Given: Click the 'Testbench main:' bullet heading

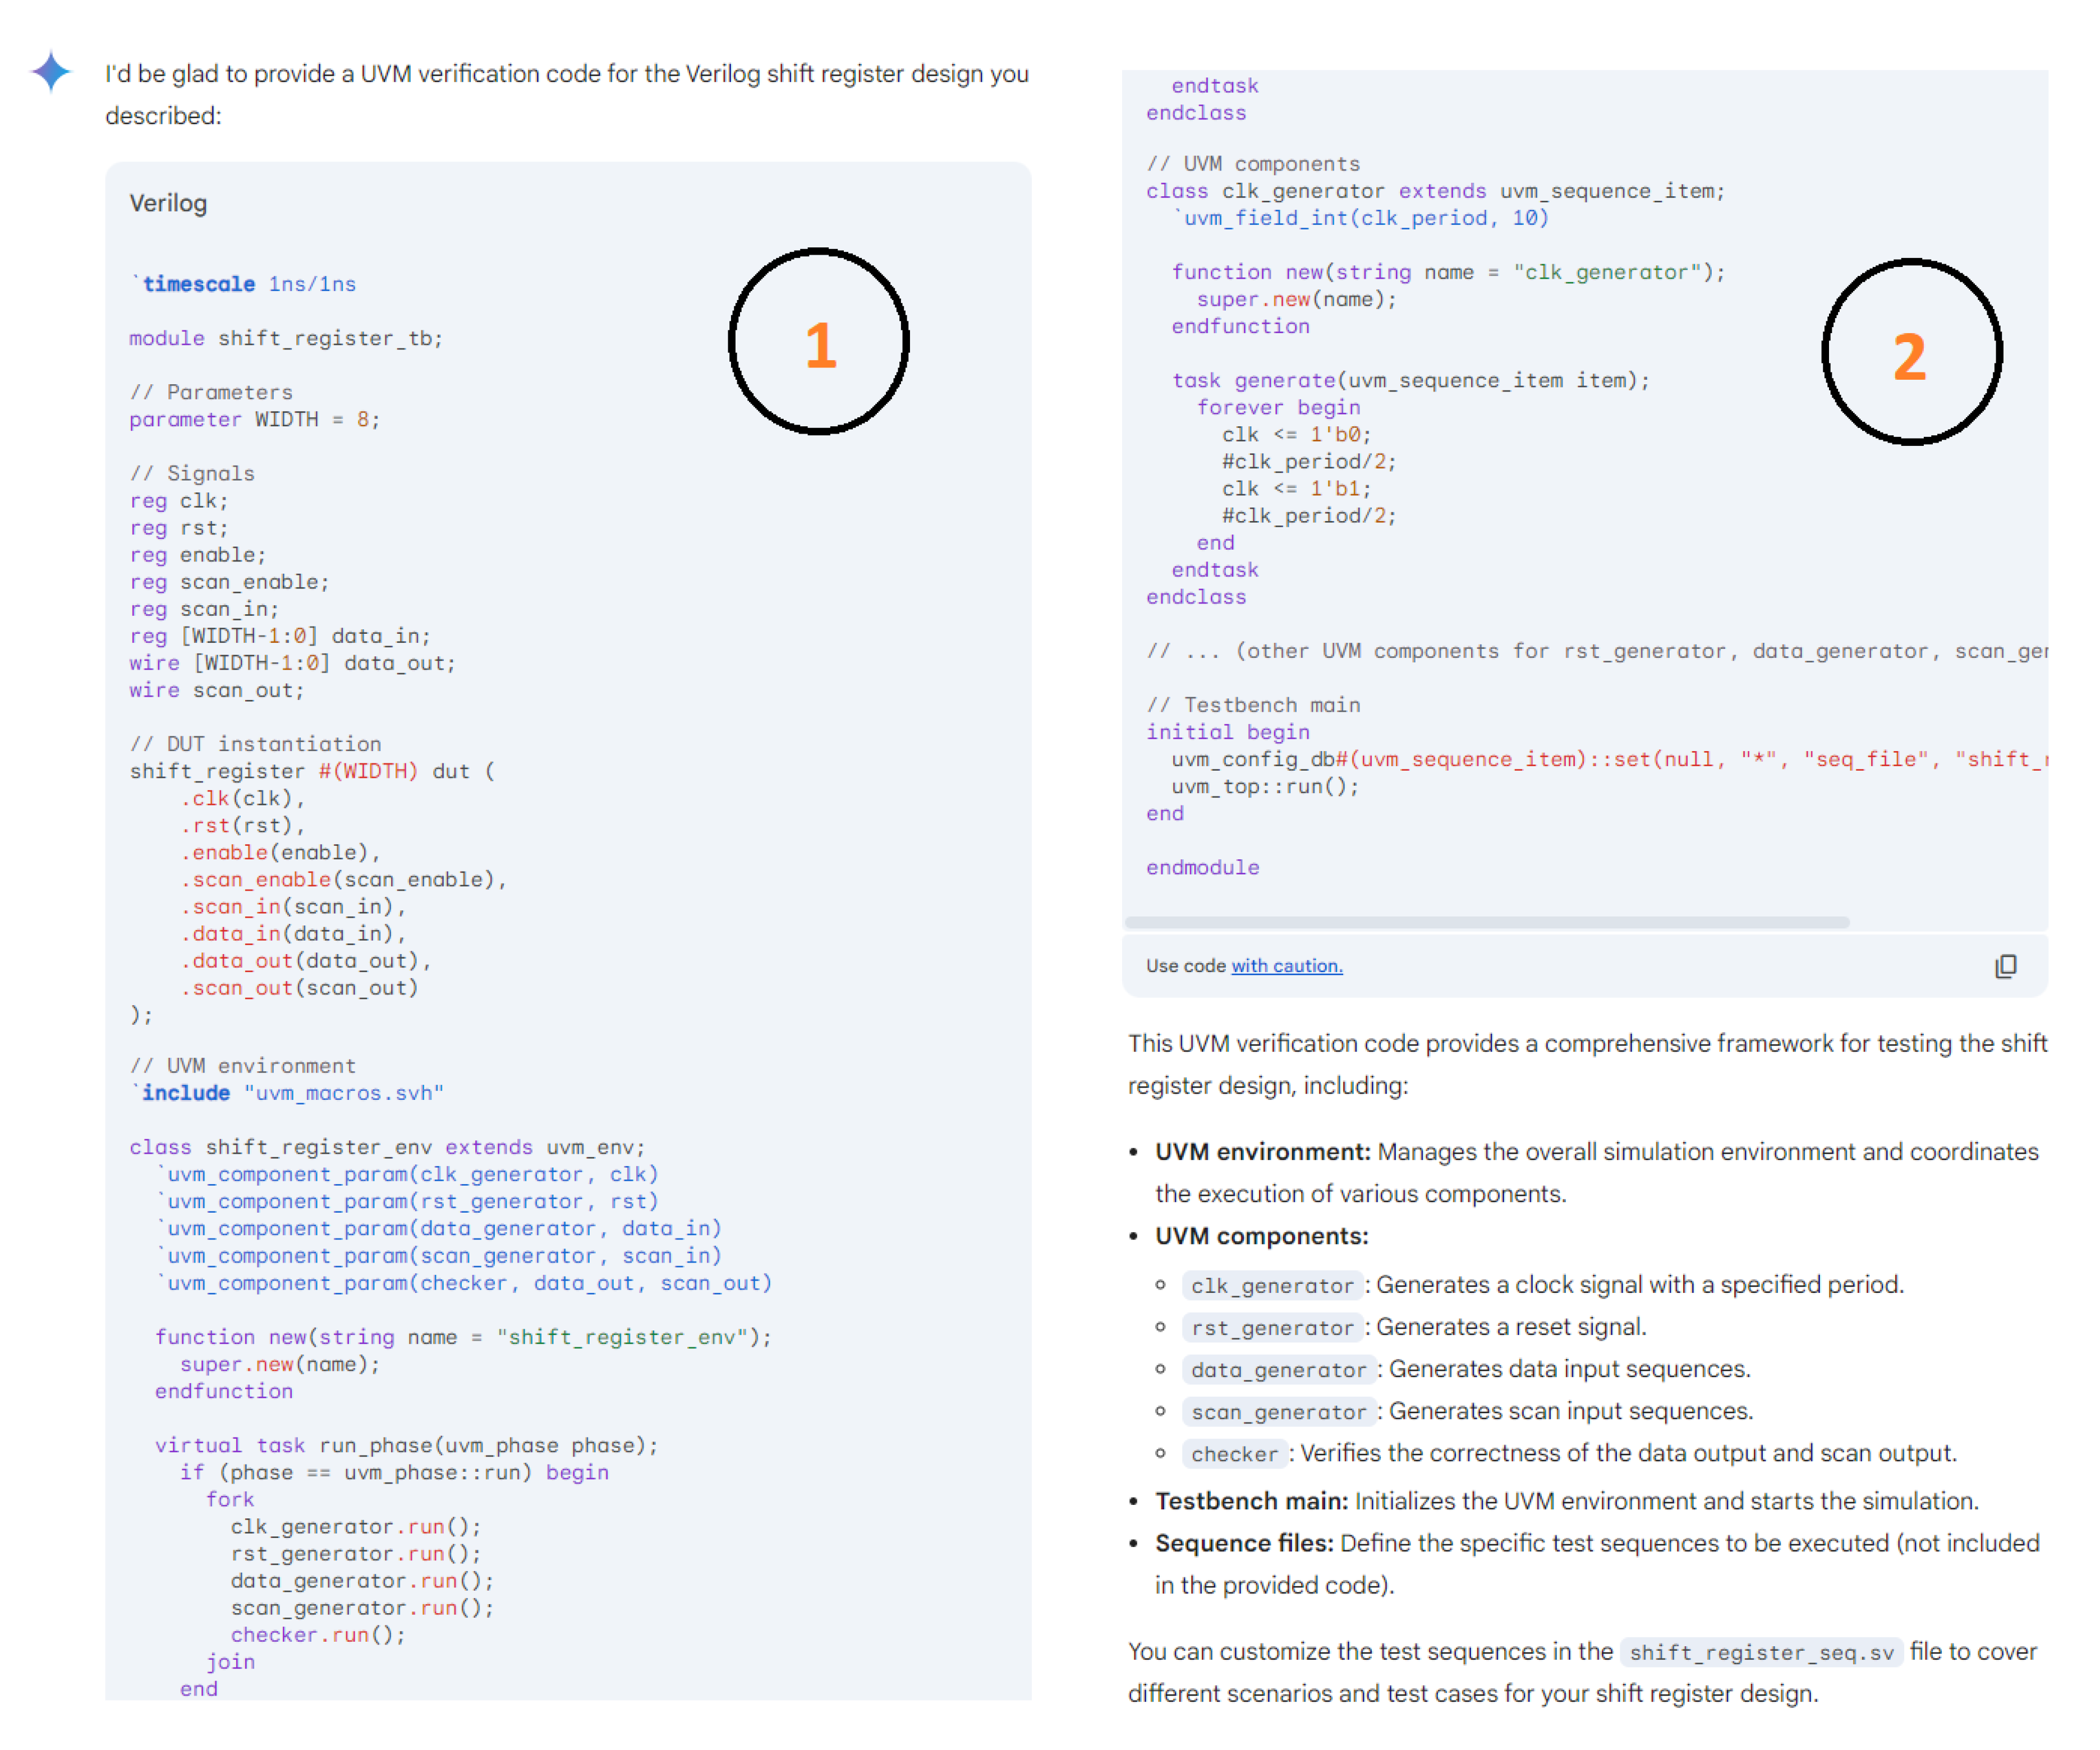Looking at the screenshot, I should click(1251, 1501).
